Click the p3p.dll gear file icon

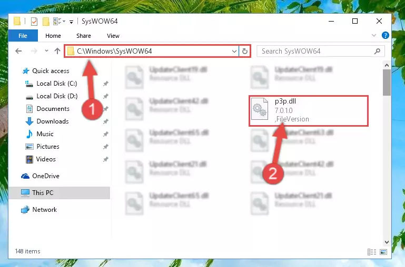click(260, 109)
